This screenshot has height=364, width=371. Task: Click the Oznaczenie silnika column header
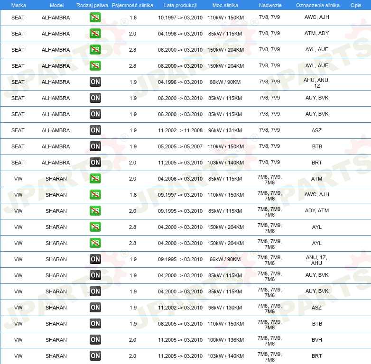pyautogui.click(x=318, y=5)
